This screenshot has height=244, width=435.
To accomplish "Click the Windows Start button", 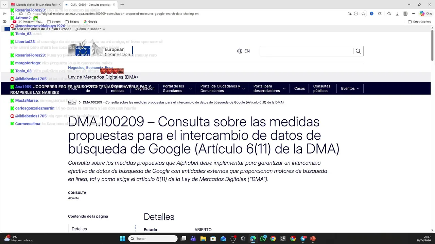I will (122, 239).
